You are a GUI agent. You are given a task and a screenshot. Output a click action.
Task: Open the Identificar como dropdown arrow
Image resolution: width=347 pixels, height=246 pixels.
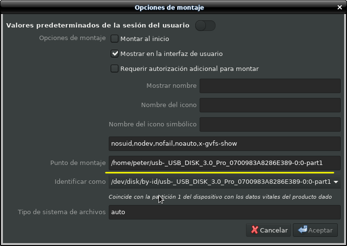click(x=336, y=182)
